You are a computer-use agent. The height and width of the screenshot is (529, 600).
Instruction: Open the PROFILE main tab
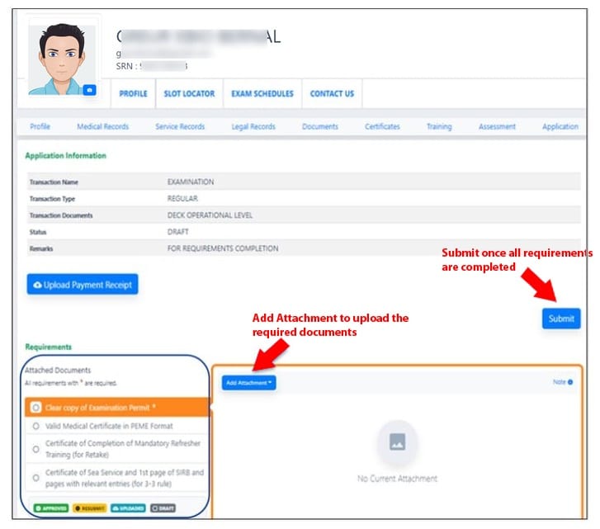[133, 94]
